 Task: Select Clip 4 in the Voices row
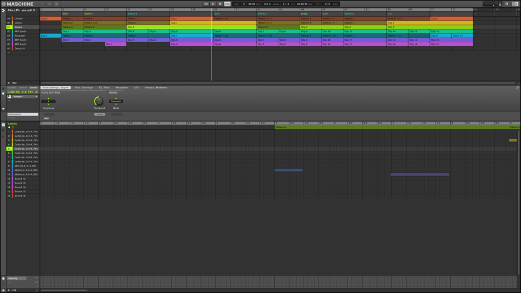[191, 27]
